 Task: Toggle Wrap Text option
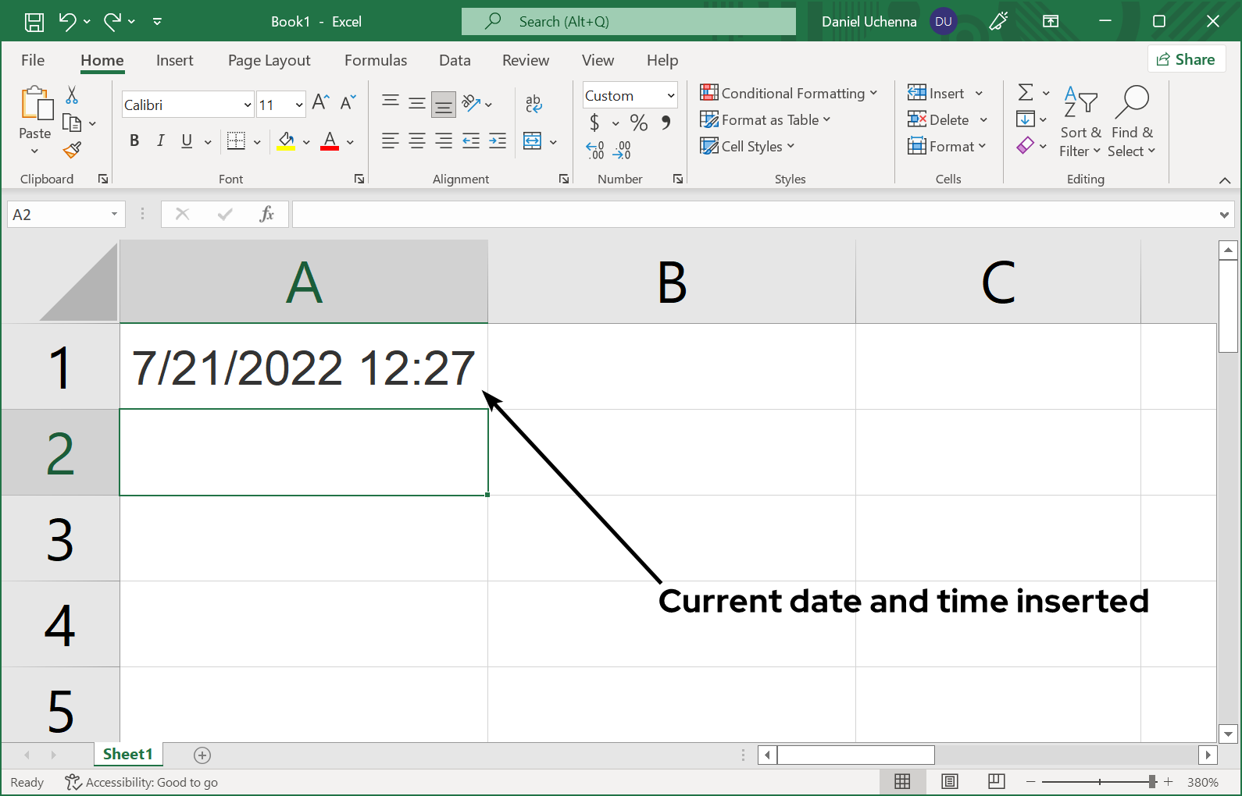click(534, 103)
